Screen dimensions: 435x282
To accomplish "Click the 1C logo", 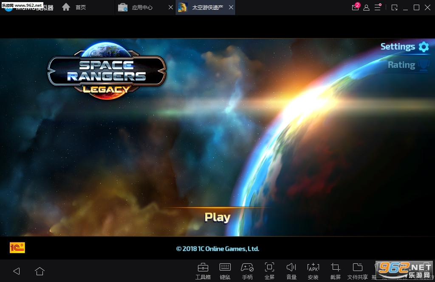I will coord(17,248).
